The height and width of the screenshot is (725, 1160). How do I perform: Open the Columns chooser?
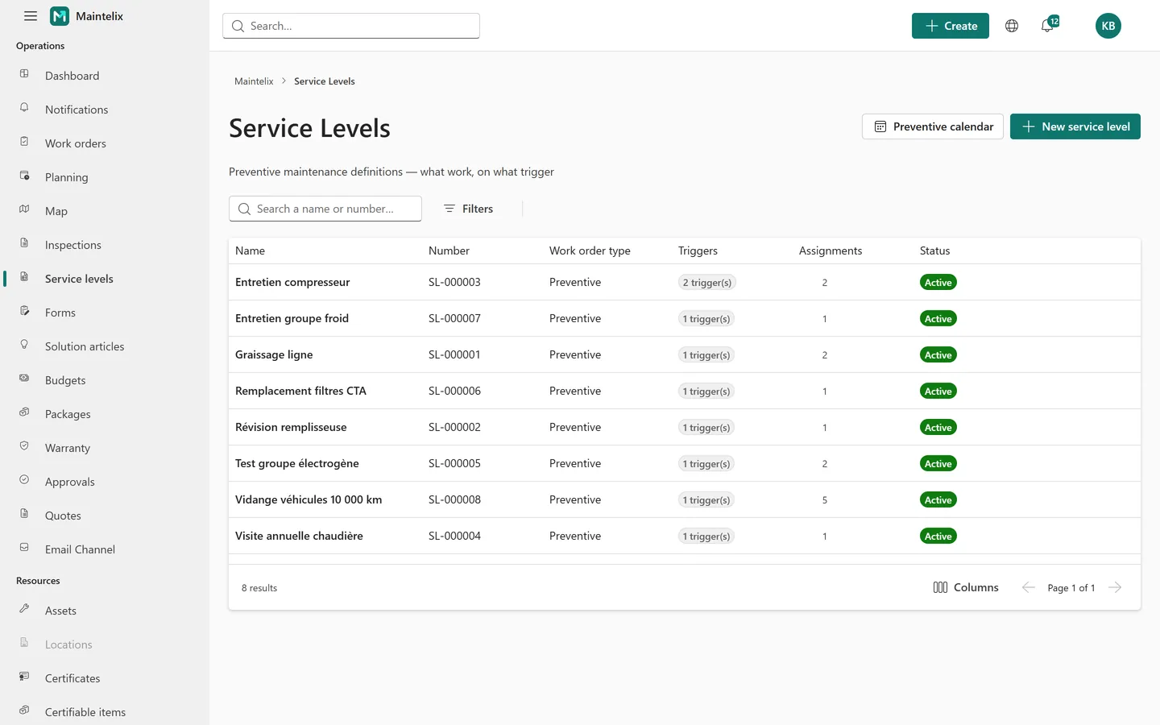pos(965,587)
